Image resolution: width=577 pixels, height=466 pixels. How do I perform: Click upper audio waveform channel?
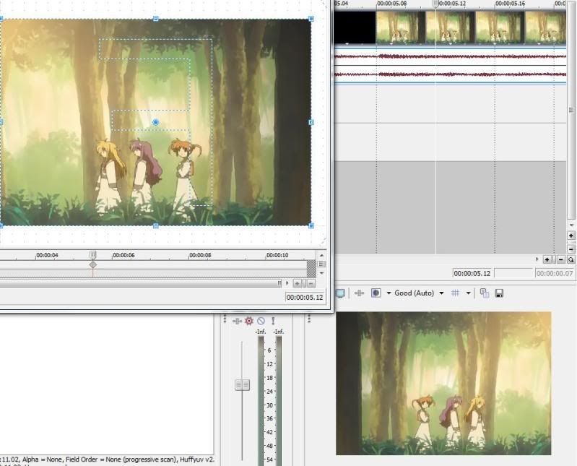coord(450,56)
